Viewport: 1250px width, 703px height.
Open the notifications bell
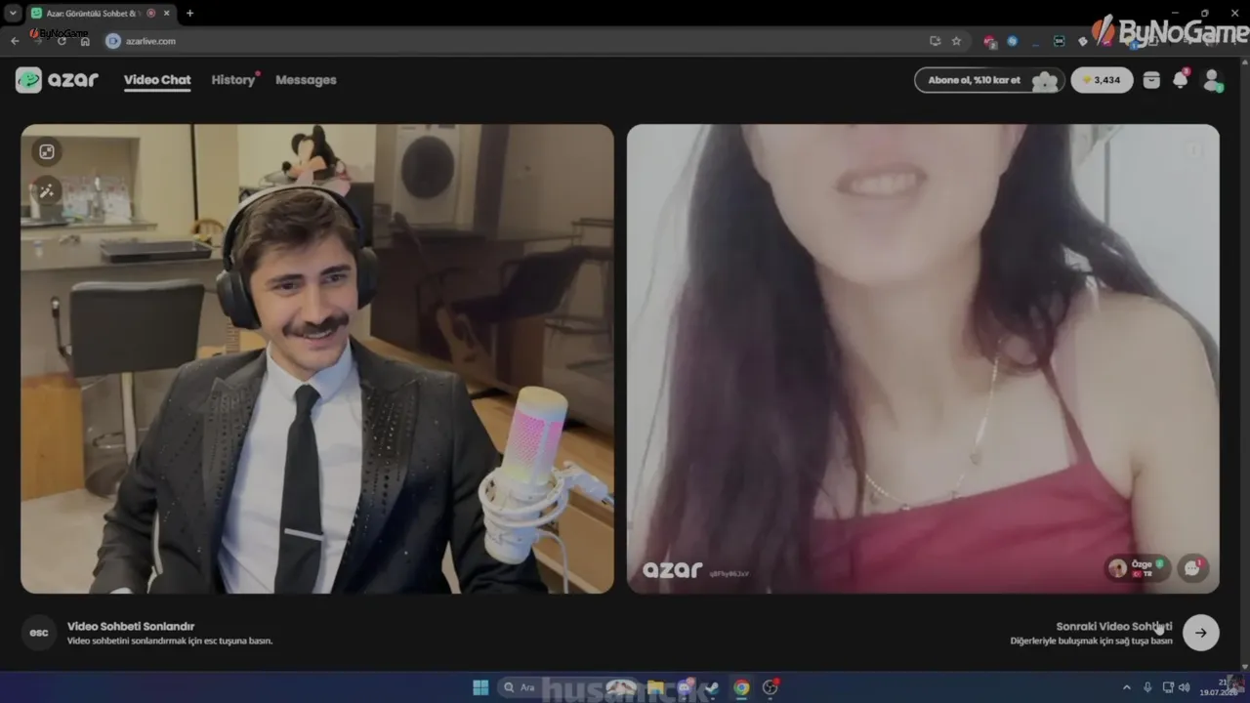[1181, 80]
